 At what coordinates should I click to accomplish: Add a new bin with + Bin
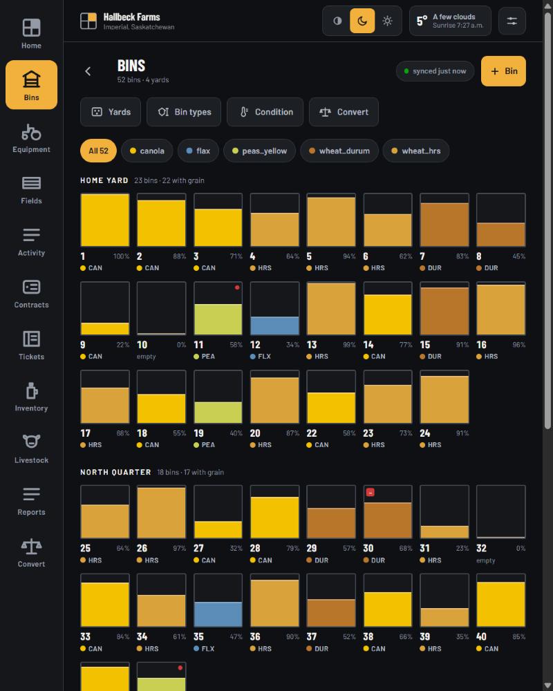tap(503, 71)
